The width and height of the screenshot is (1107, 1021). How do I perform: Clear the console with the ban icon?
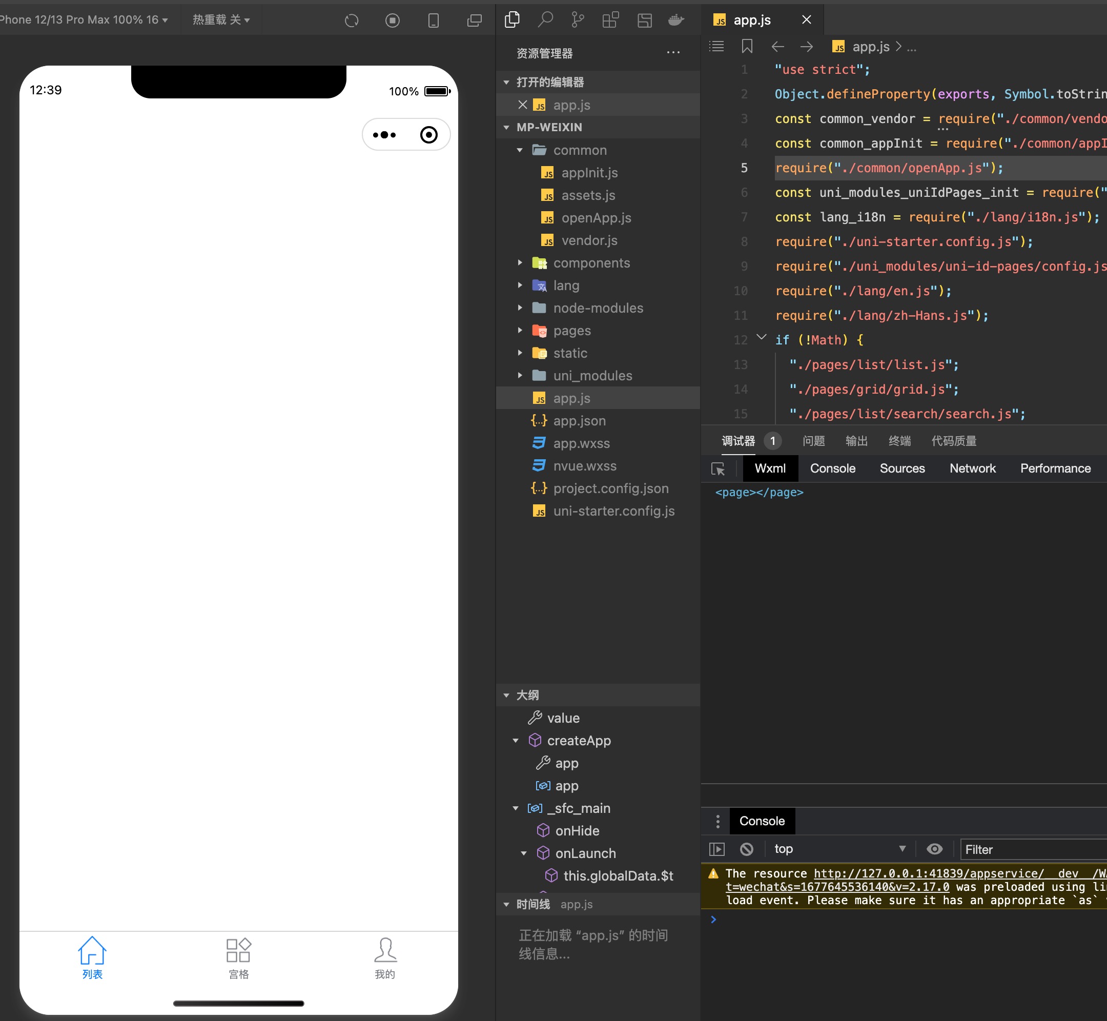click(746, 849)
